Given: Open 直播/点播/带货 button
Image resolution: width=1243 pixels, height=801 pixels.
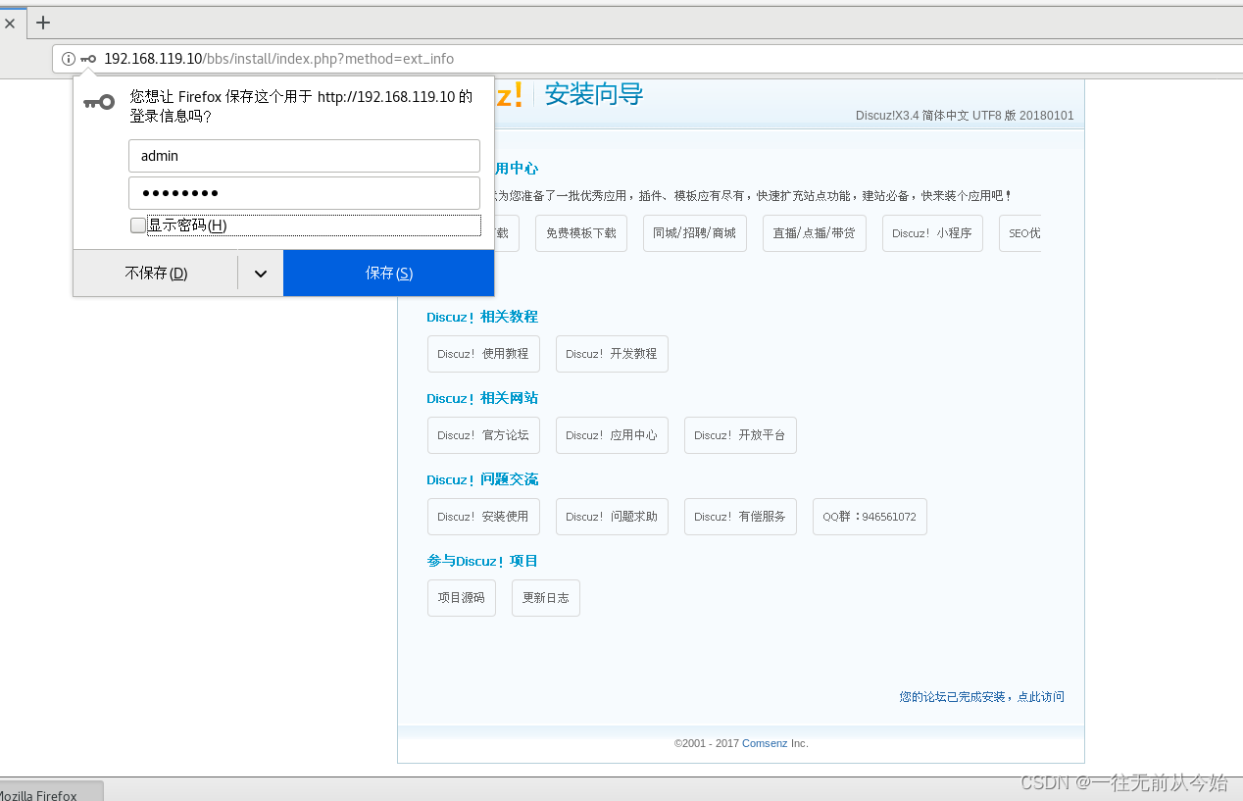Looking at the screenshot, I should pos(815,233).
